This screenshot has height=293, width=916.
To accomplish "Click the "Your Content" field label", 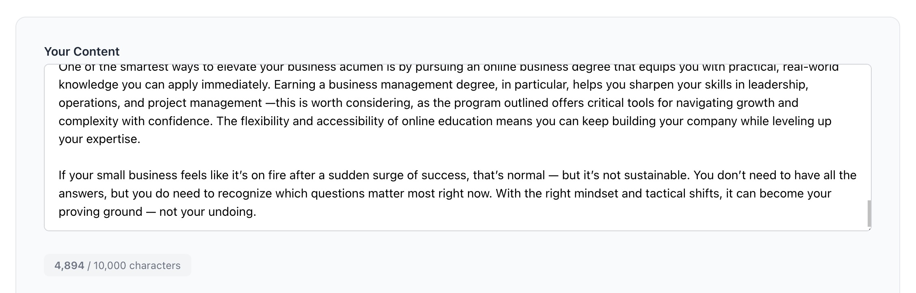I will click(x=82, y=52).
